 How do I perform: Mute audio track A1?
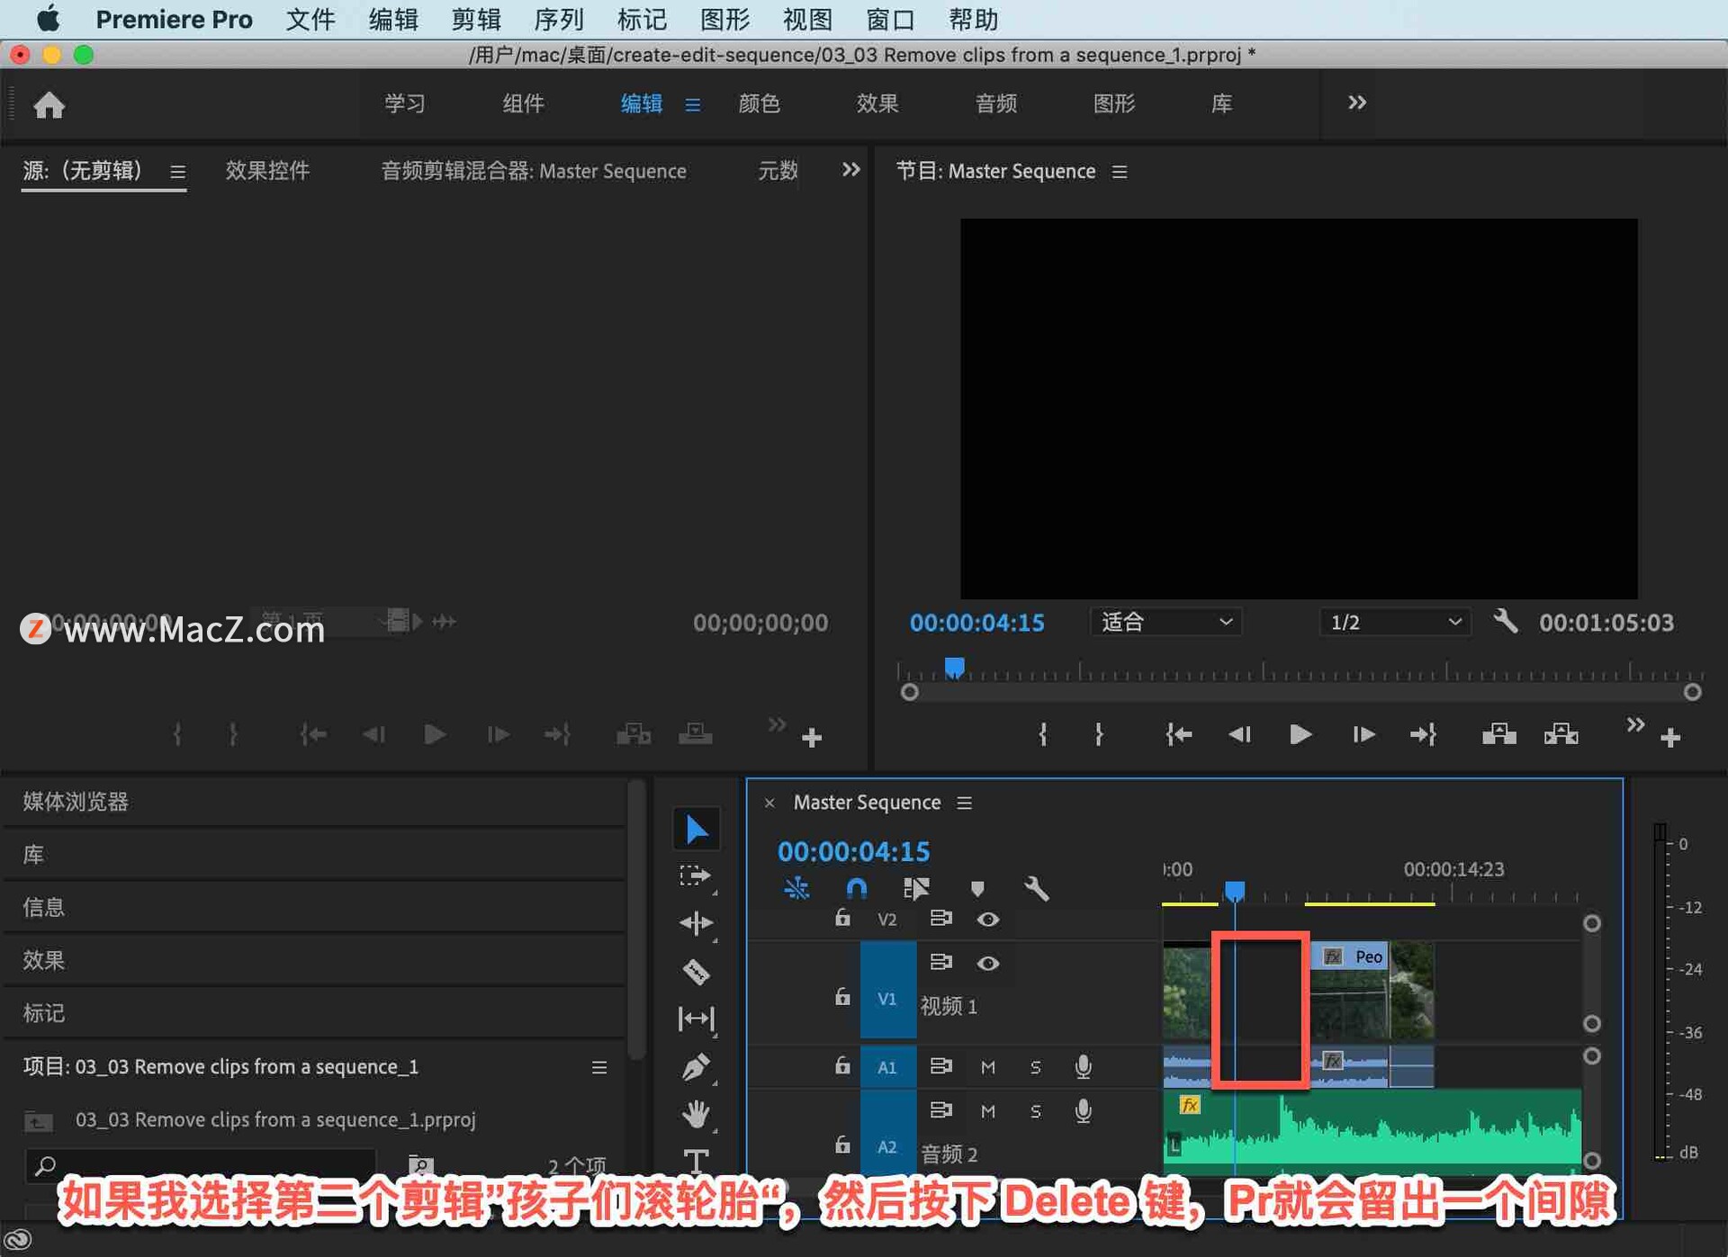[x=987, y=1066]
